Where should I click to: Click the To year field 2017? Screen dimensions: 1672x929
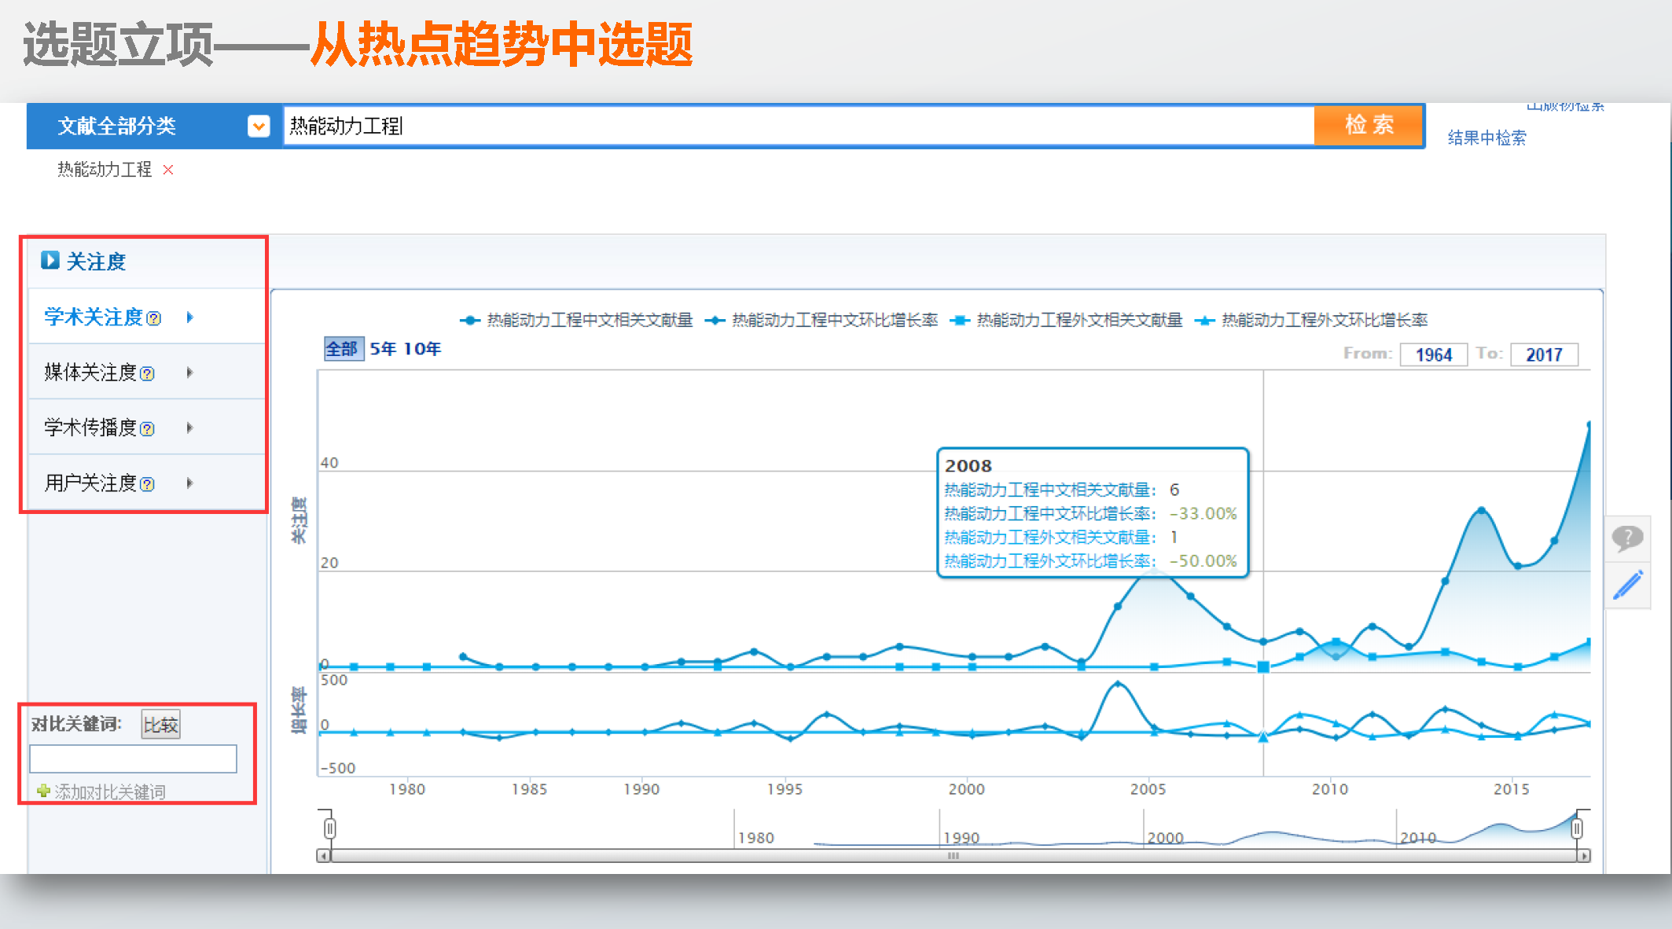[x=1544, y=354]
